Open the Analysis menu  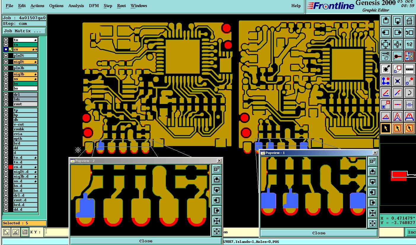point(76,6)
